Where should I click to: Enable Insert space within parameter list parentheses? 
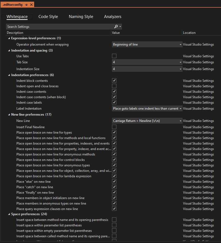pyautogui.click(x=114, y=225)
